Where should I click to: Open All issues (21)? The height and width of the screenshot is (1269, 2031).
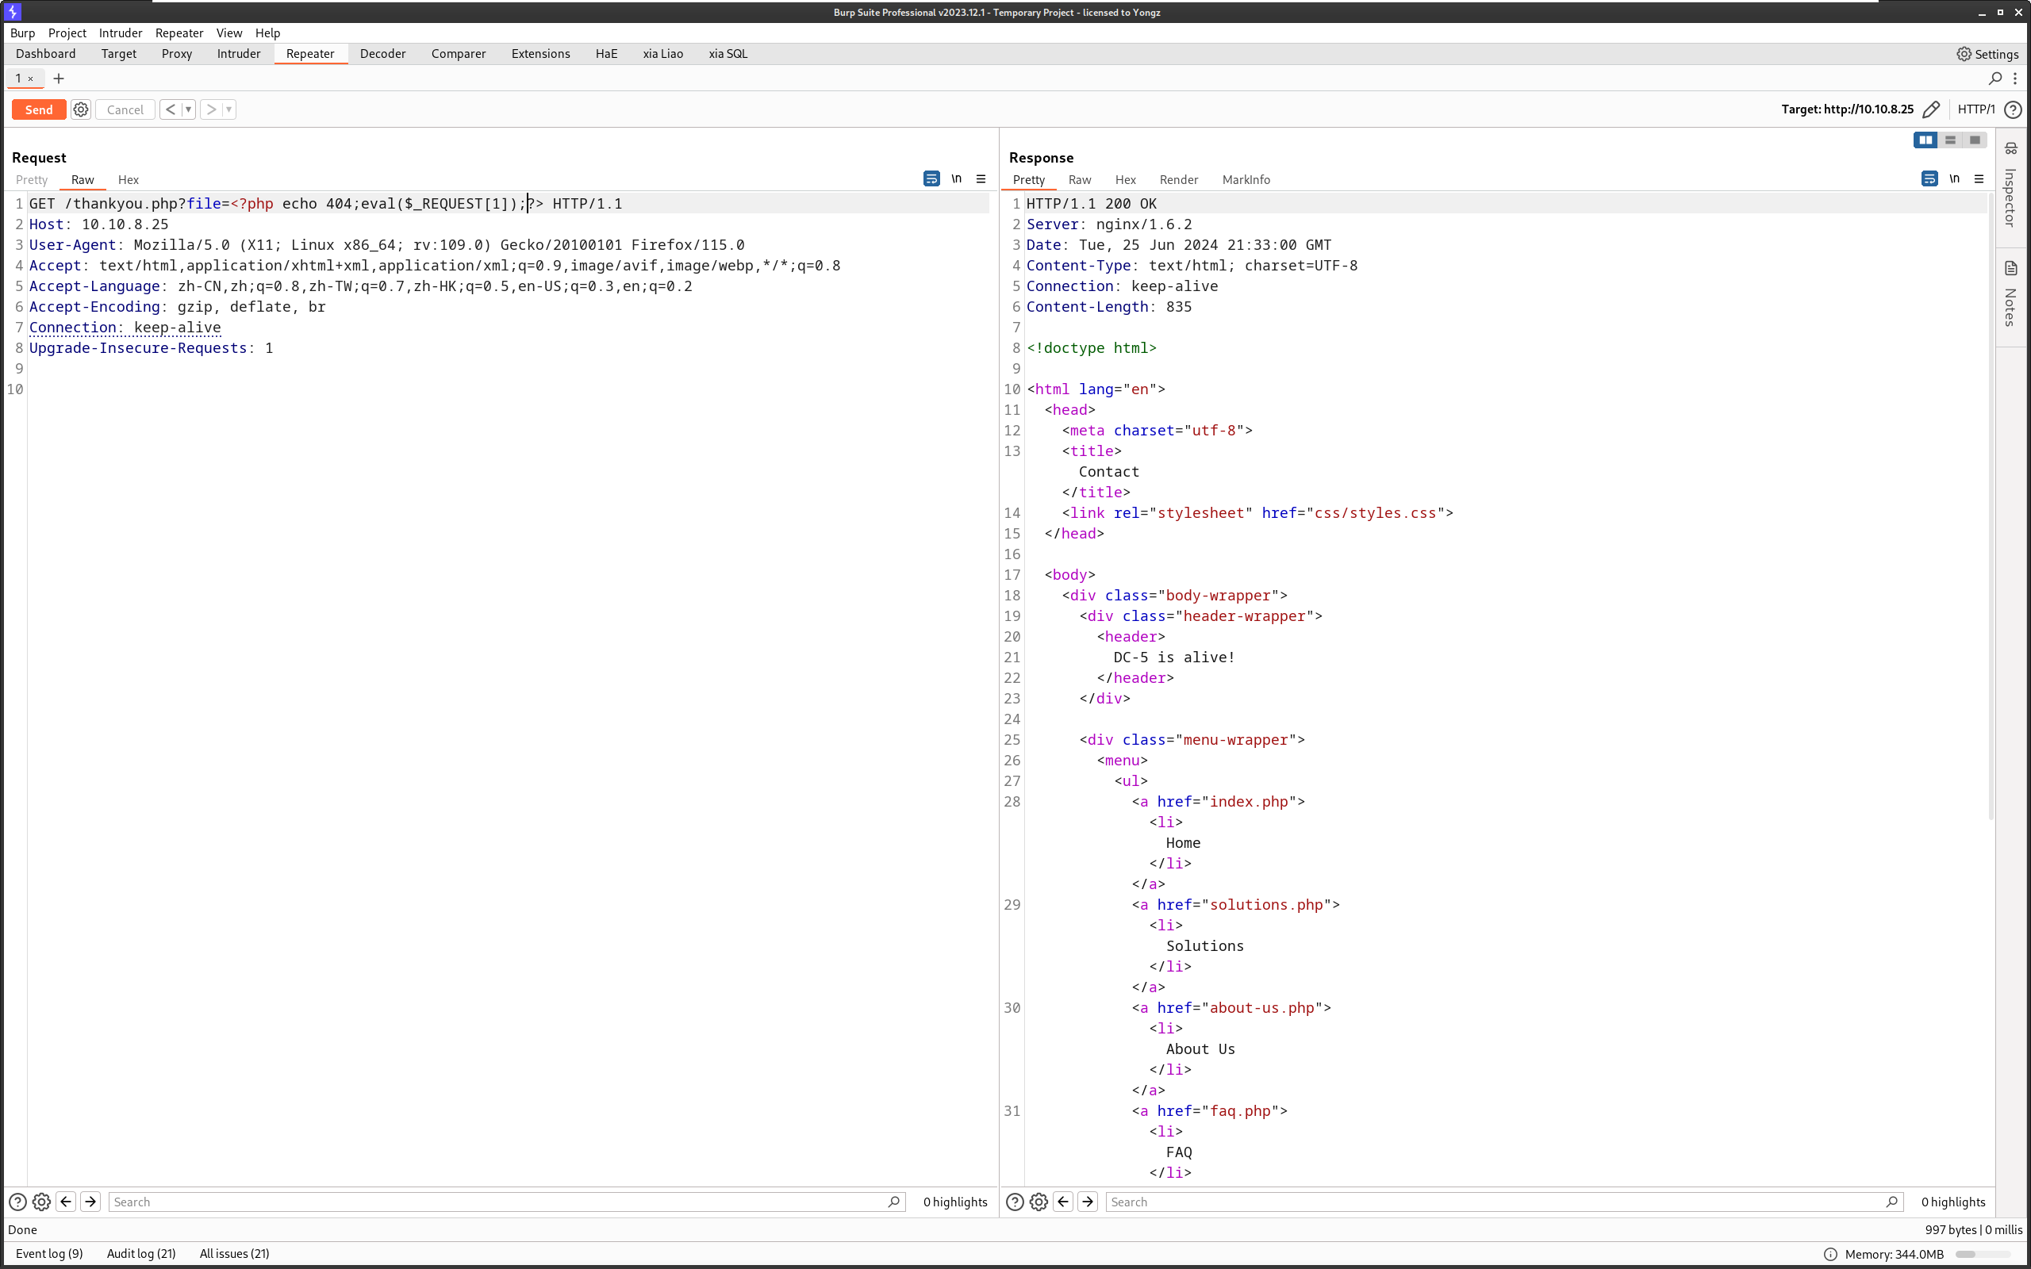click(234, 1253)
